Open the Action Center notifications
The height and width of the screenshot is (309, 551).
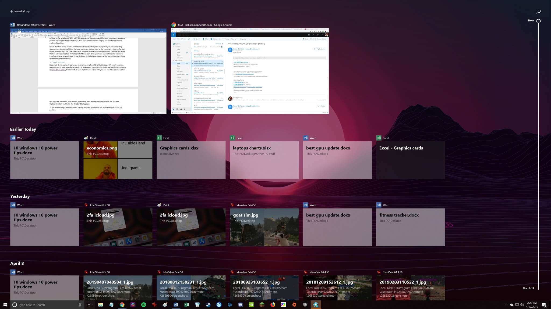[544, 305]
